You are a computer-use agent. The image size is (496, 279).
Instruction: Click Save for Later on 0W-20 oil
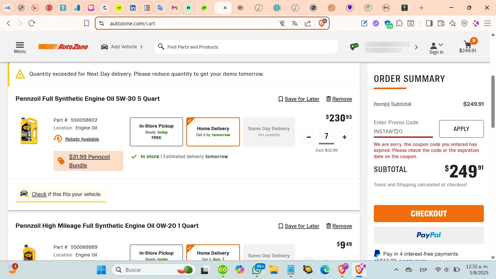tap(299, 226)
